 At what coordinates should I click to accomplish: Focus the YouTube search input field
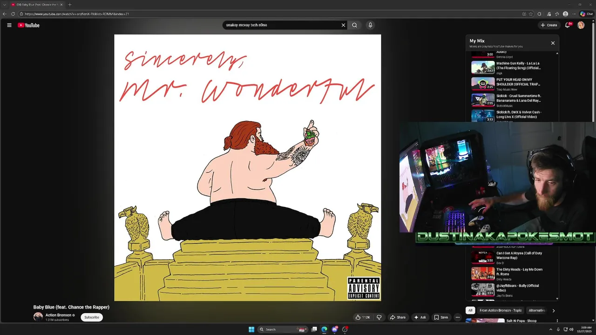[282, 25]
